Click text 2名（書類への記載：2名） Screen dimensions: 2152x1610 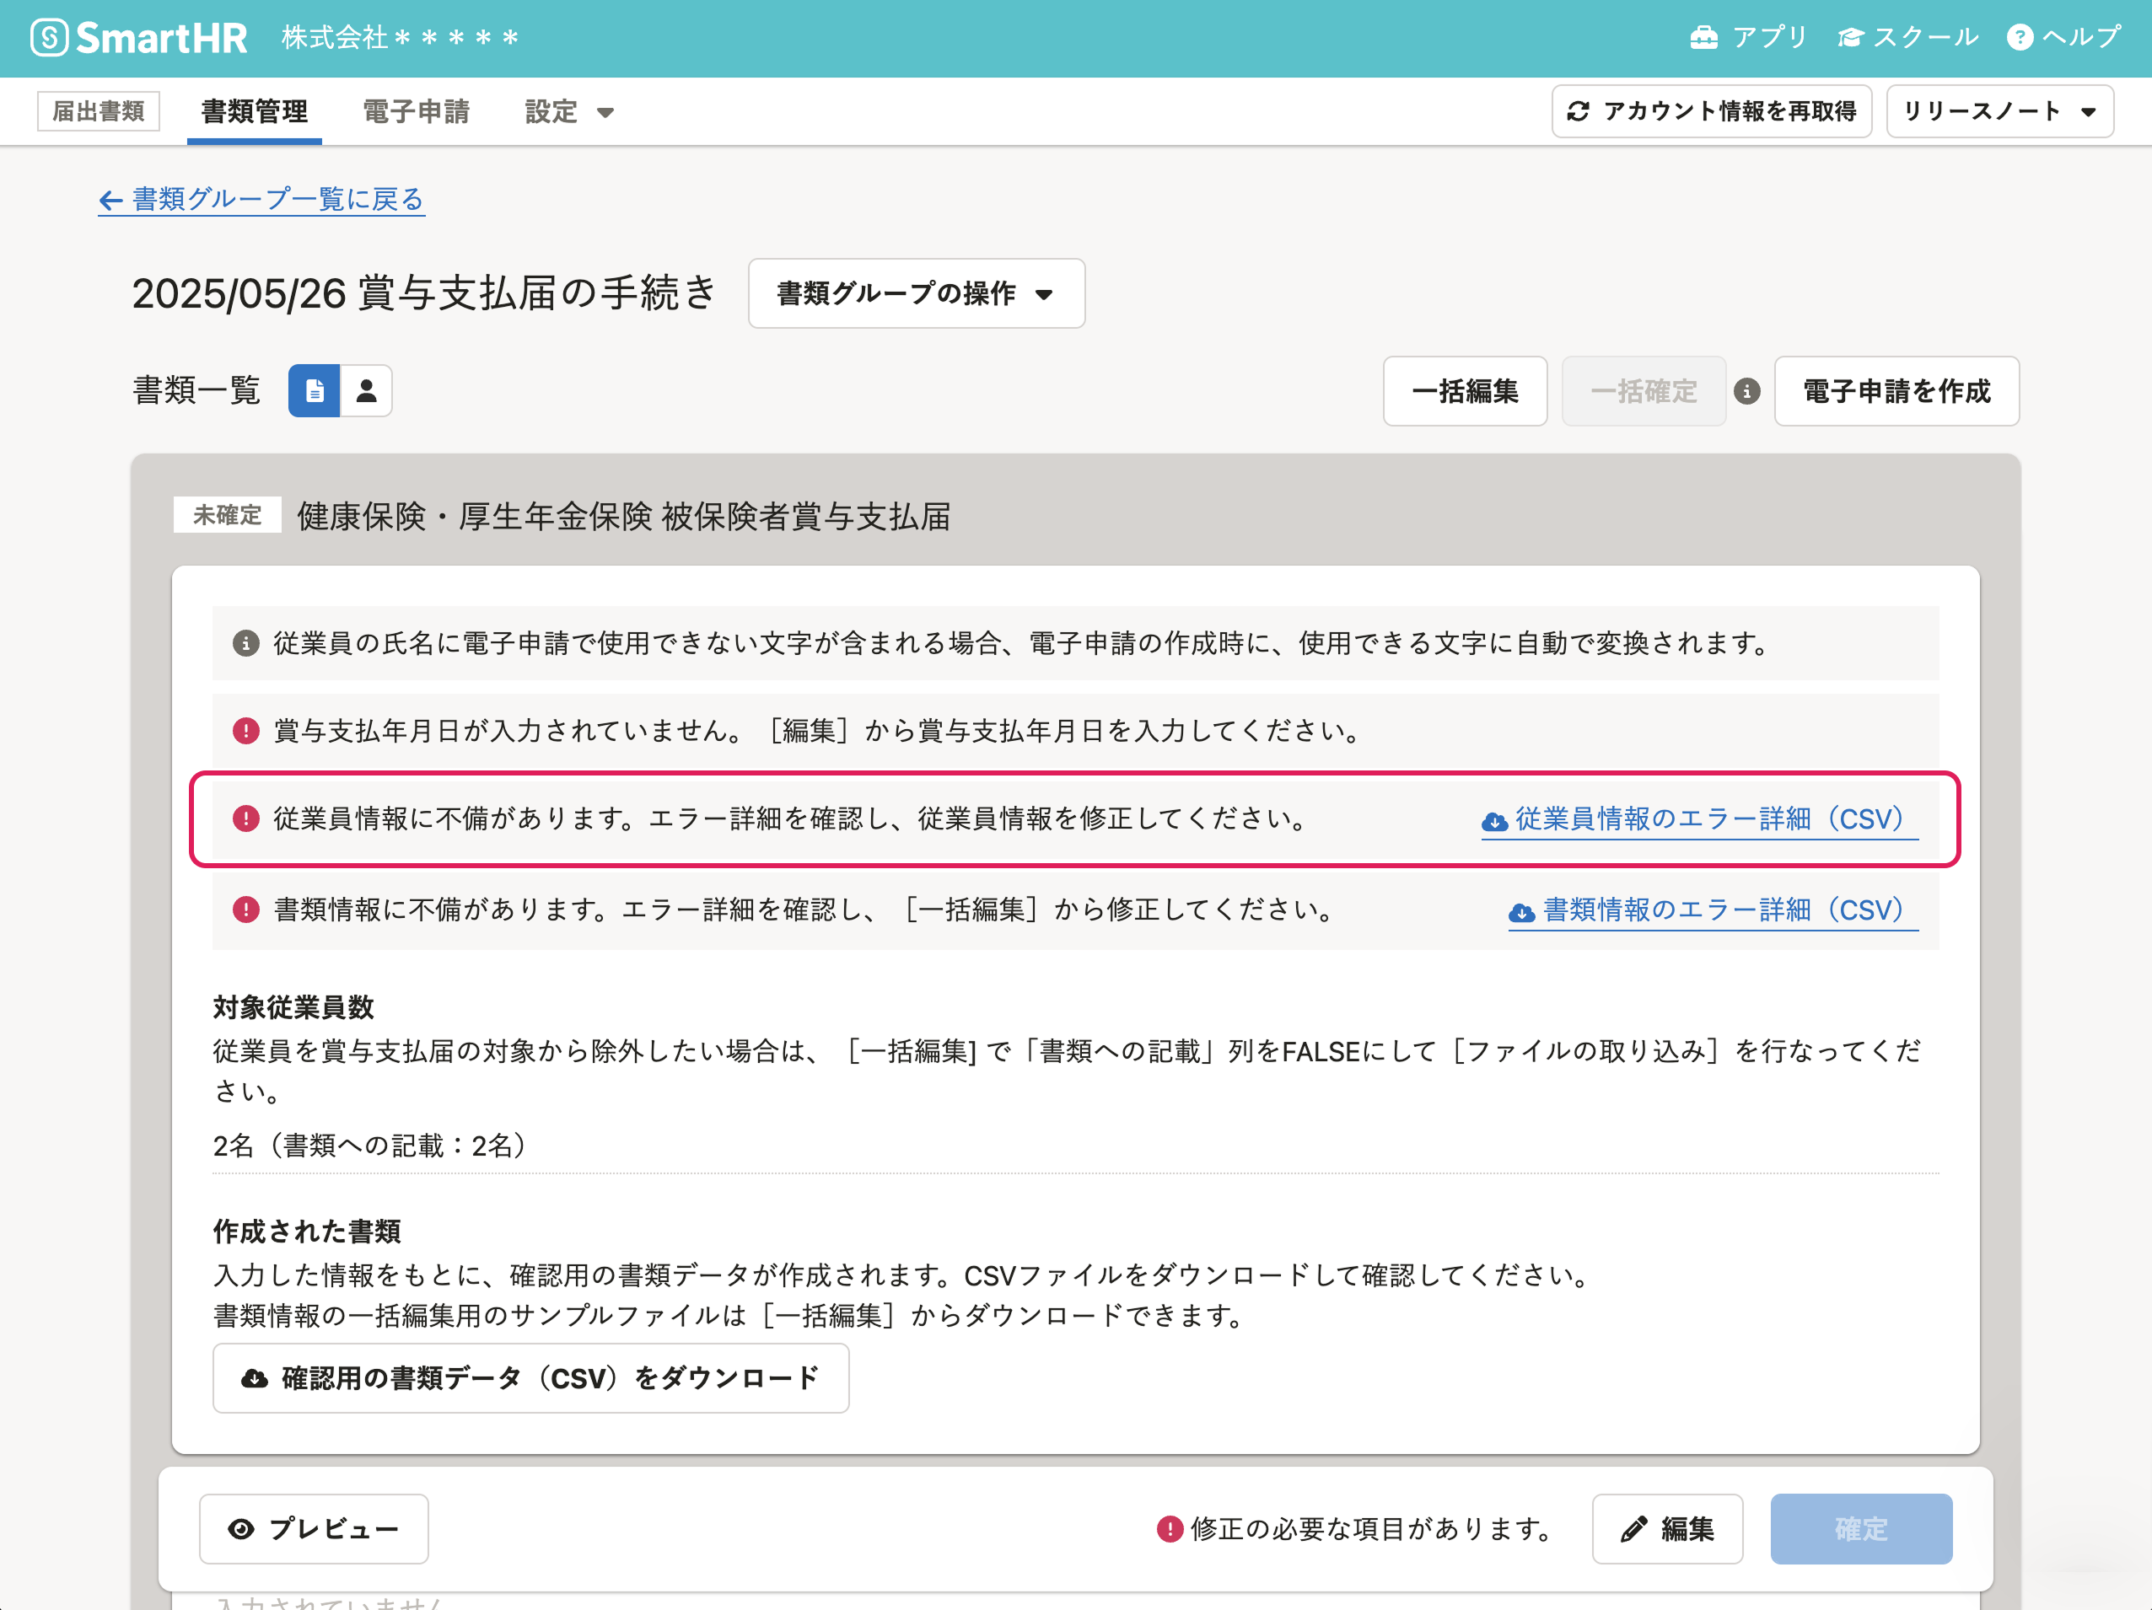pos(374,1146)
